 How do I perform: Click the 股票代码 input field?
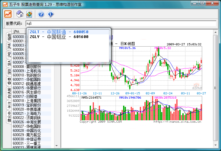[121, 23]
